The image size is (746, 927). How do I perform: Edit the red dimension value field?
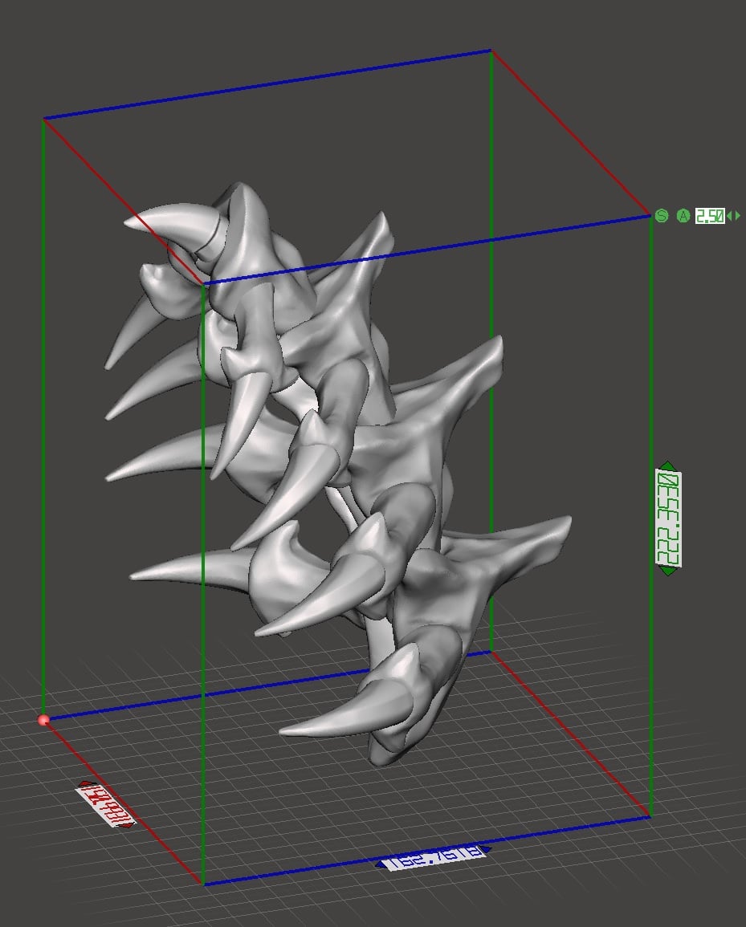click(106, 805)
